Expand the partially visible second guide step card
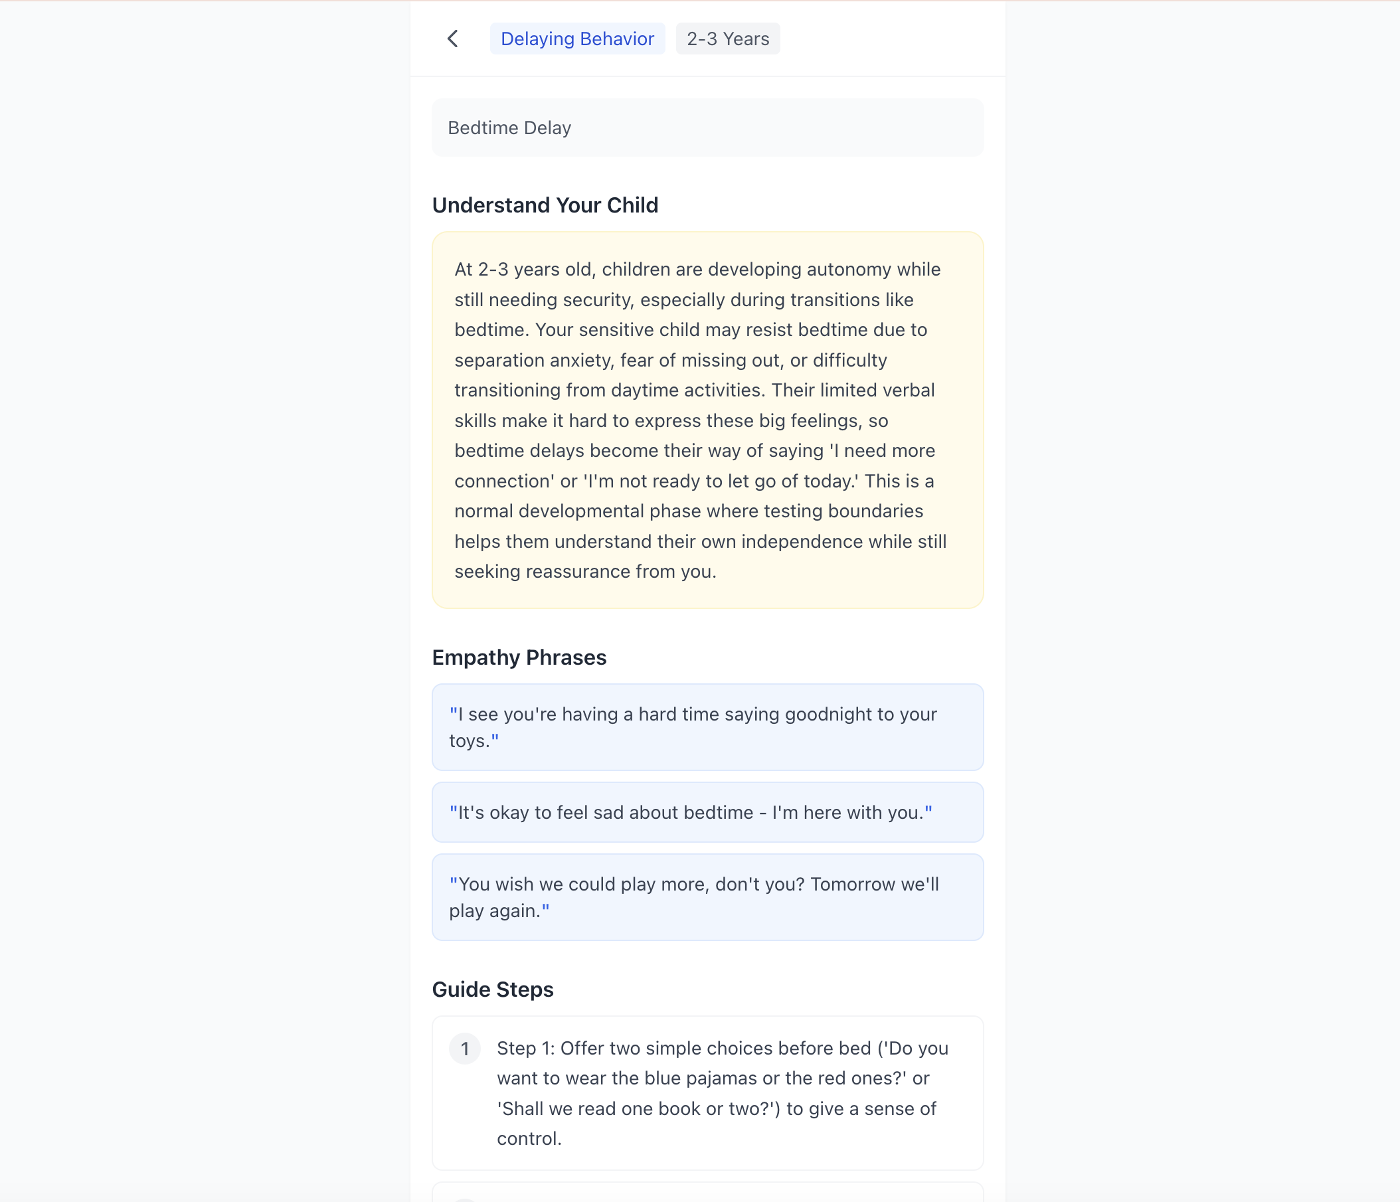The height and width of the screenshot is (1202, 1400). 707,1193
